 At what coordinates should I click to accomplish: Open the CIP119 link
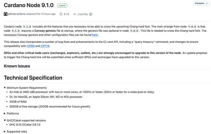(x=45, y=46)
